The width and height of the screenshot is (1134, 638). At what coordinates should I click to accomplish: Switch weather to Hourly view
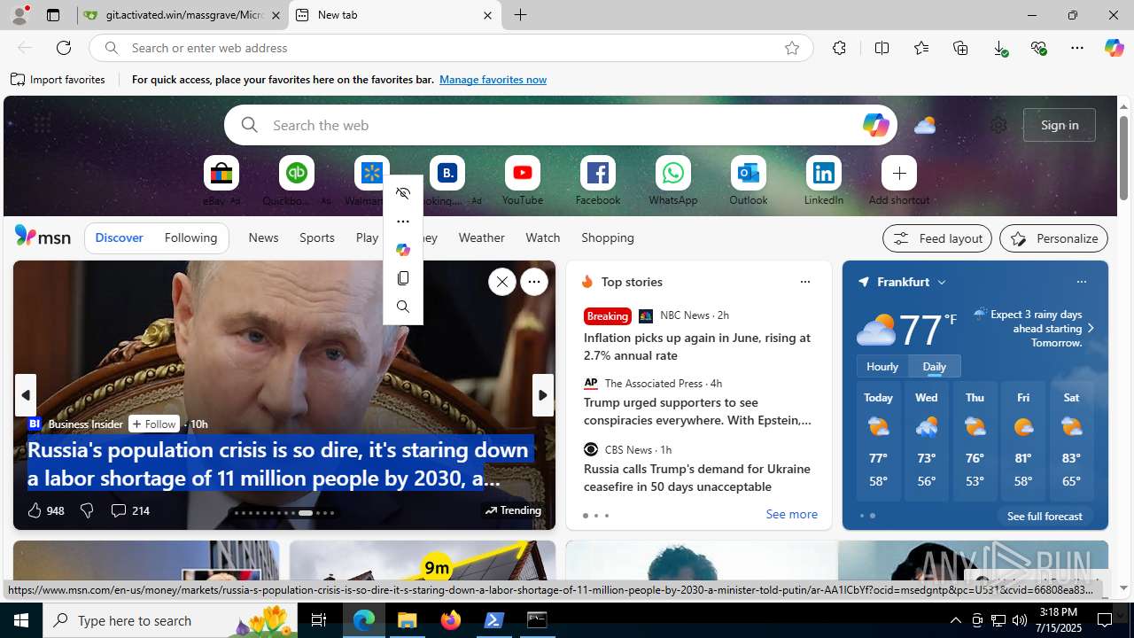[882, 366]
